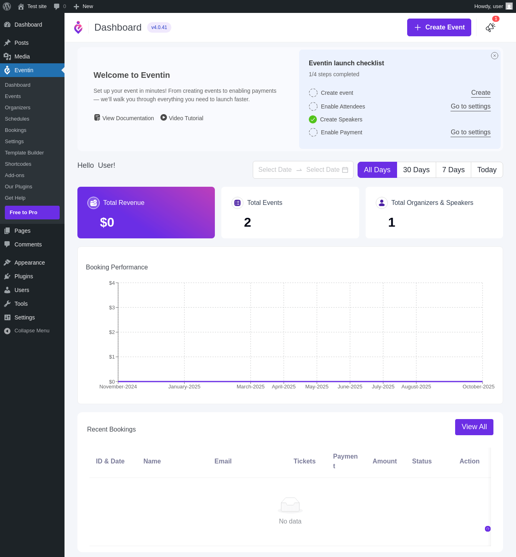Click the megaphone notifications icon
The width and height of the screenshot is (516, 557).
coord(490,27)
